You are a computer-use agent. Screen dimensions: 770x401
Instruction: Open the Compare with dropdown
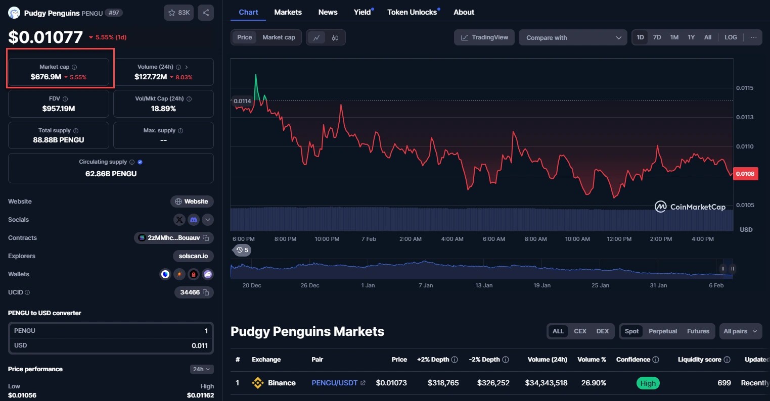pyautogui.click(x=573, y=38)
